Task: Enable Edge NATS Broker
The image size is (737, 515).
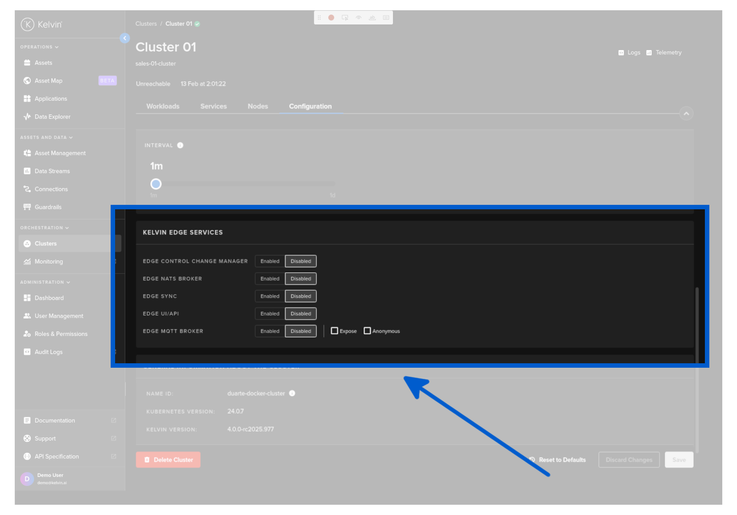Action: coord(270,279)
